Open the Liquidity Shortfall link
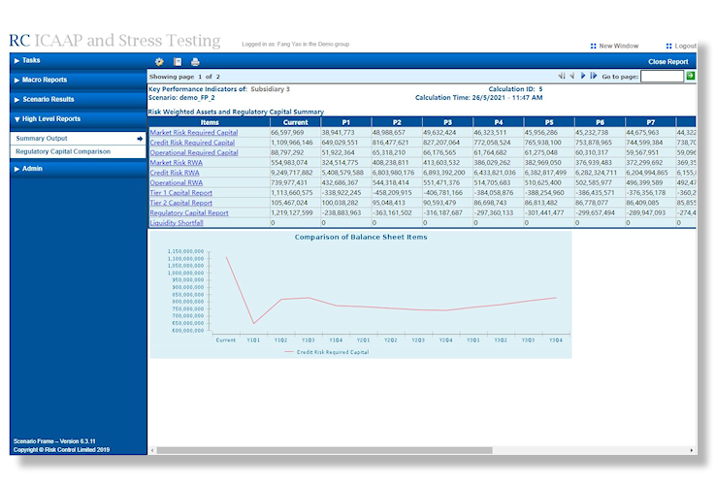The height and width of the screenshot is (485, 715). (177, 222)
